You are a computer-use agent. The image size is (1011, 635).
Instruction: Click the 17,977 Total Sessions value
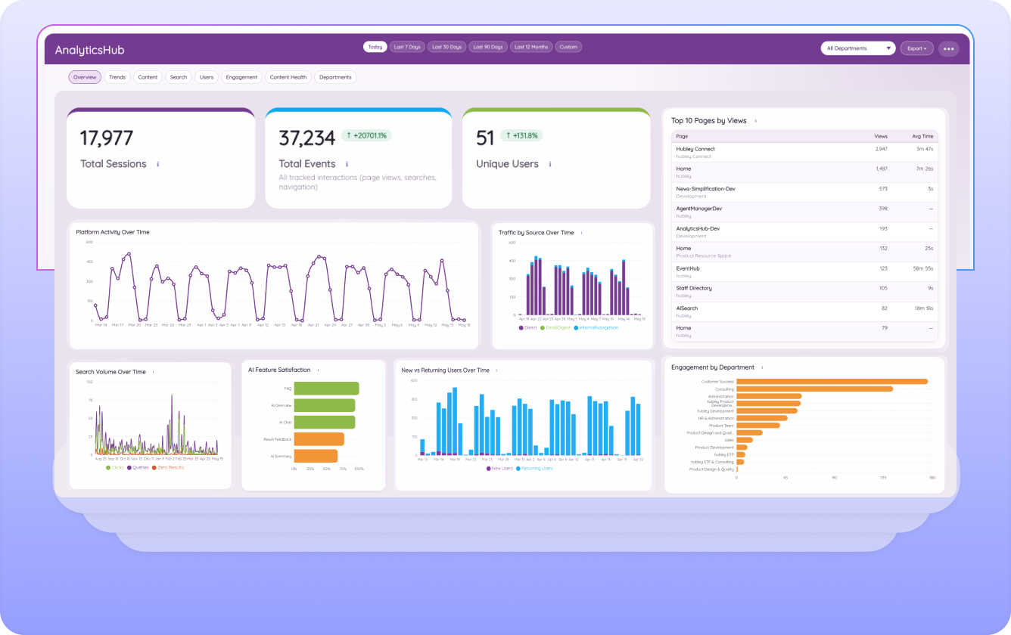(x=107, y=138)
